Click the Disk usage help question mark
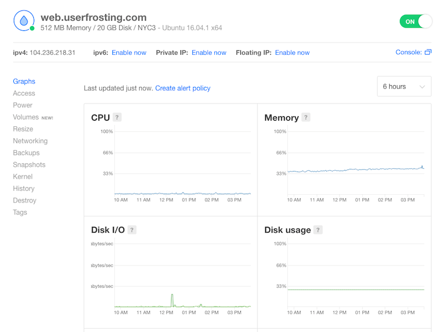The width and height of the screenshot is (443, 332). [x=318, y=230]
